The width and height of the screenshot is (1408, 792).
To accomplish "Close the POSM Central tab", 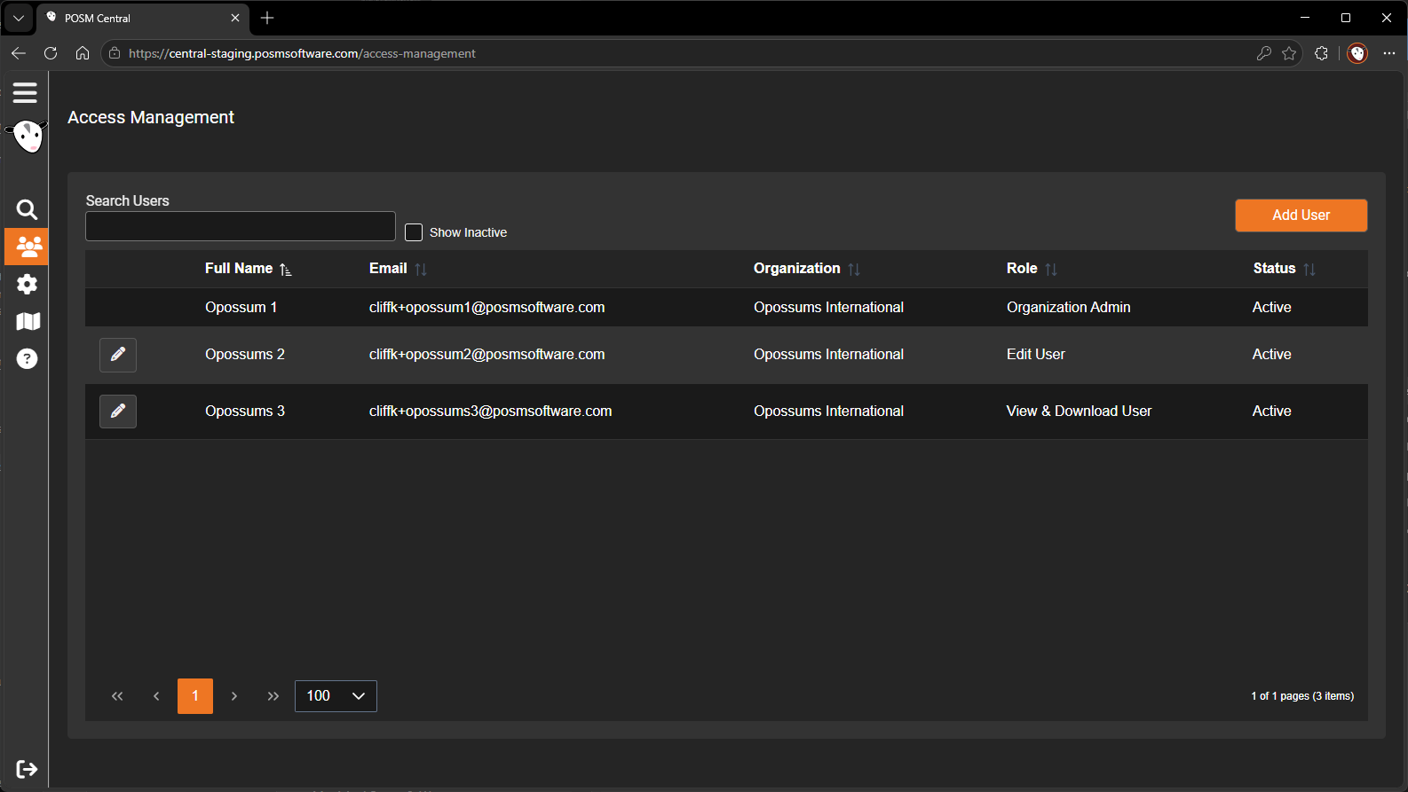I will point(235,18).
